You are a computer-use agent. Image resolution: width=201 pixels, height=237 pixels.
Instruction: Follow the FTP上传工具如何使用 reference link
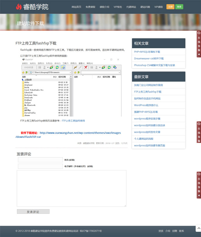(73, 121)
